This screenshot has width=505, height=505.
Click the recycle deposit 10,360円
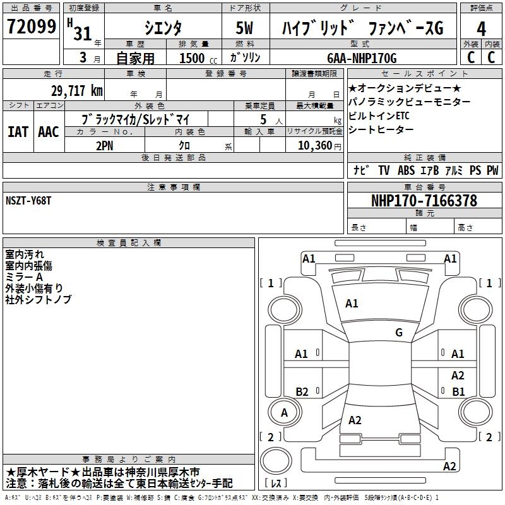point(319,146)
